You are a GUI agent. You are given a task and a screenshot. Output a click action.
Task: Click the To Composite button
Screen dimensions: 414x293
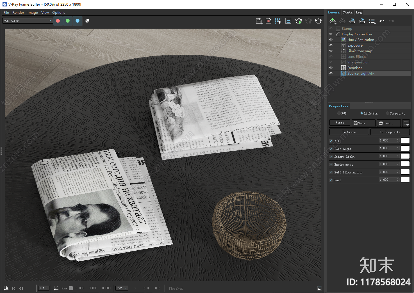click(390, 132)
